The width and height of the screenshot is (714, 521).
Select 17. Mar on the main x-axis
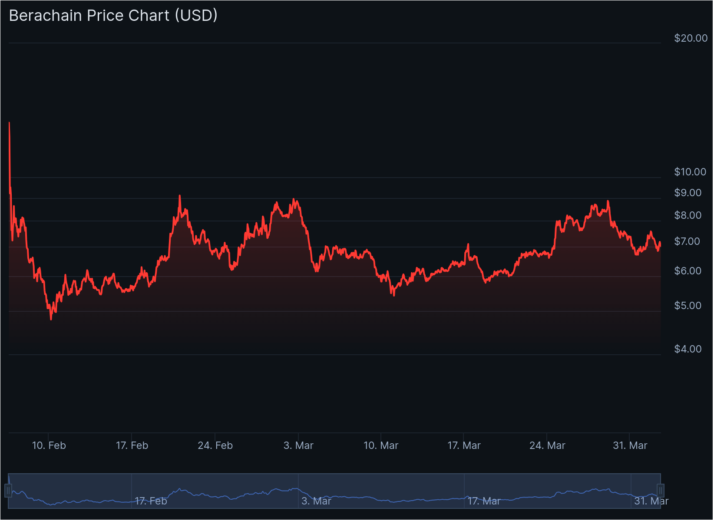point(464,445)
